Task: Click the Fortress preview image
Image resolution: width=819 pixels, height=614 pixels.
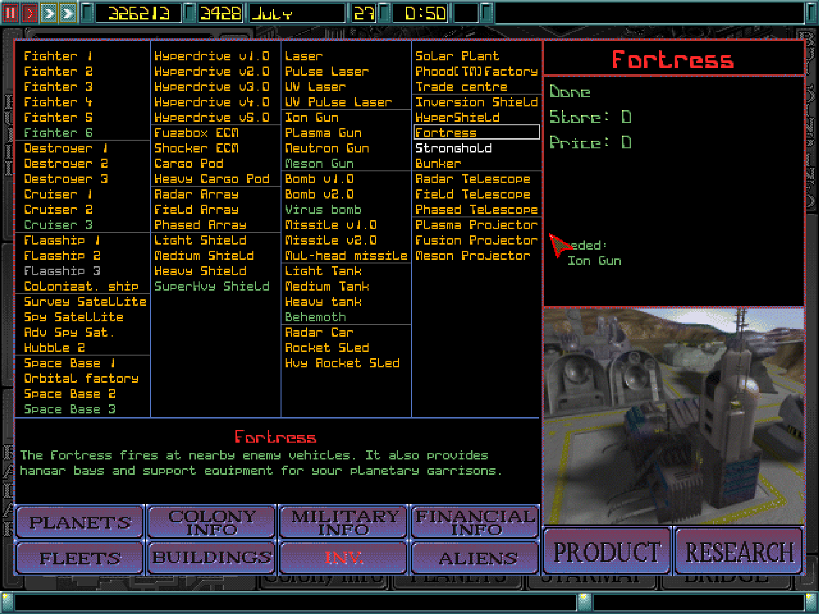Action: (674, 416)
